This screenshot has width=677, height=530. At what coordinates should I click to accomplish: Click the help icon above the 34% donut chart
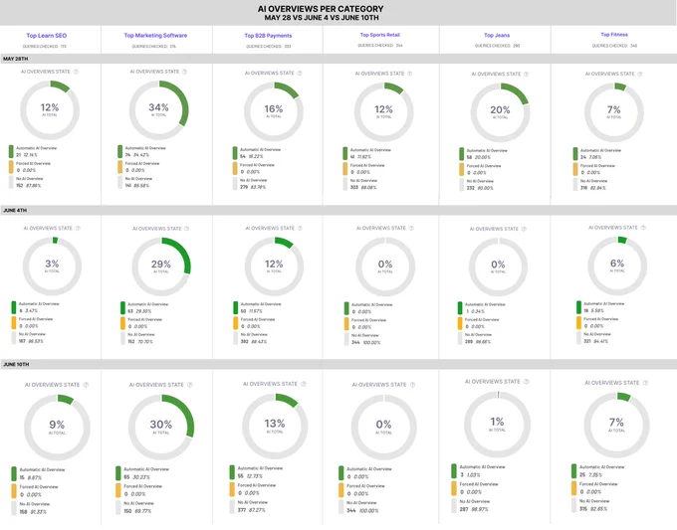click(184, 72)
